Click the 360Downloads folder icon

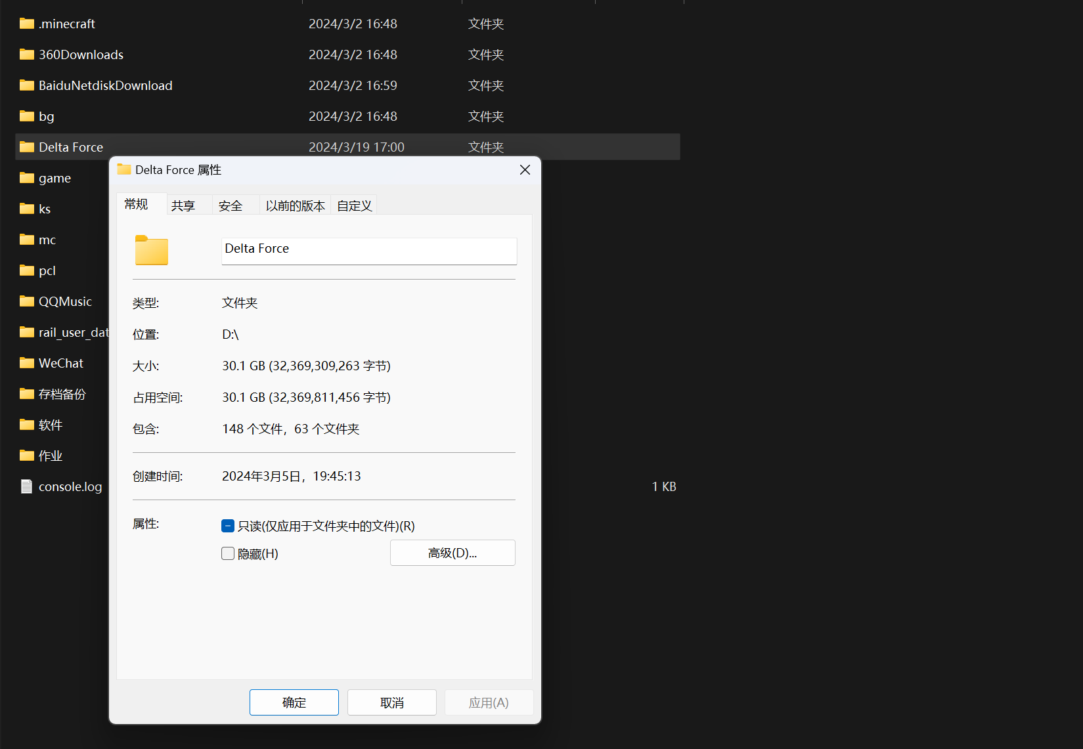click(27, 54)
